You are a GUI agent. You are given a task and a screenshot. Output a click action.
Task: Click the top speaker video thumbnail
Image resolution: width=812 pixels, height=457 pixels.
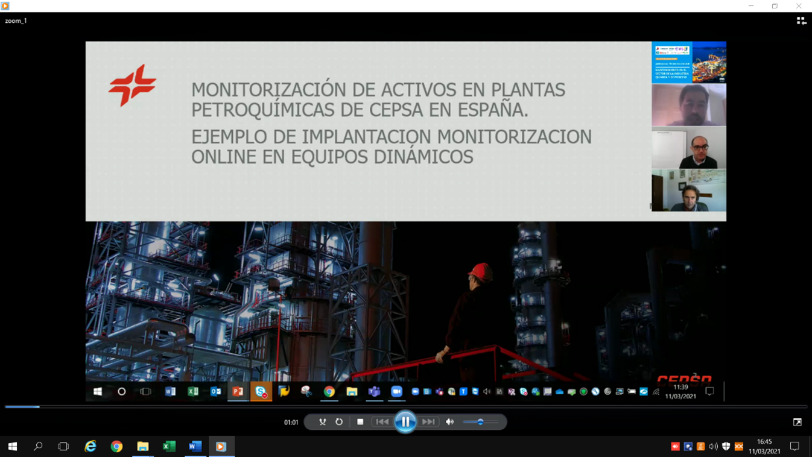(x=689, y=104)
